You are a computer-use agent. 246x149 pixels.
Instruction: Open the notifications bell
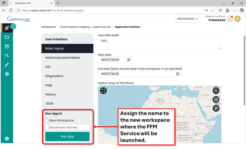click(x=230, y=19)
